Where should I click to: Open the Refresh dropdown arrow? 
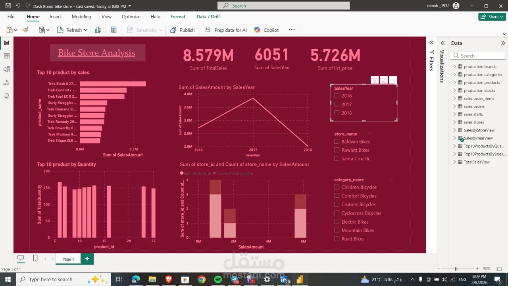click(85, 29)
